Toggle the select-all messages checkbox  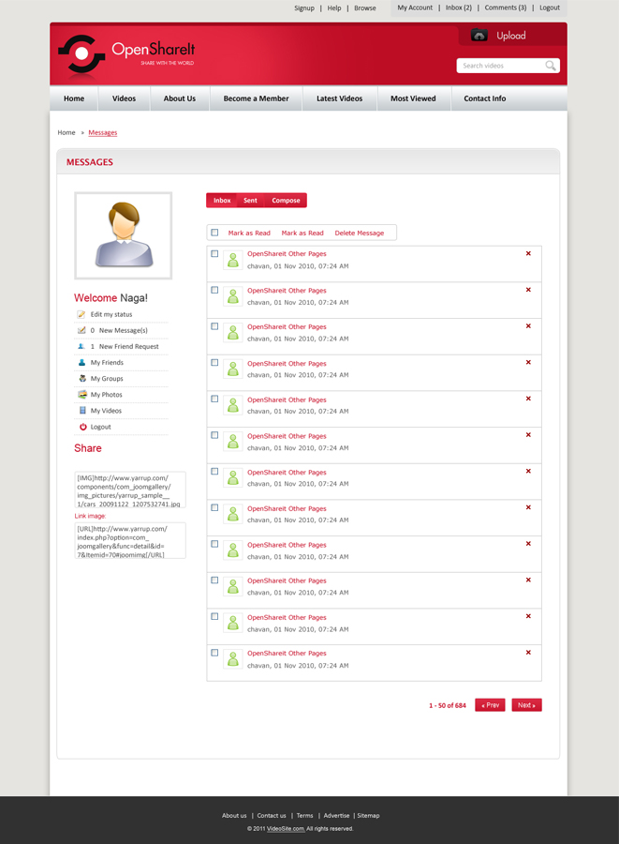tap(215, 233)
